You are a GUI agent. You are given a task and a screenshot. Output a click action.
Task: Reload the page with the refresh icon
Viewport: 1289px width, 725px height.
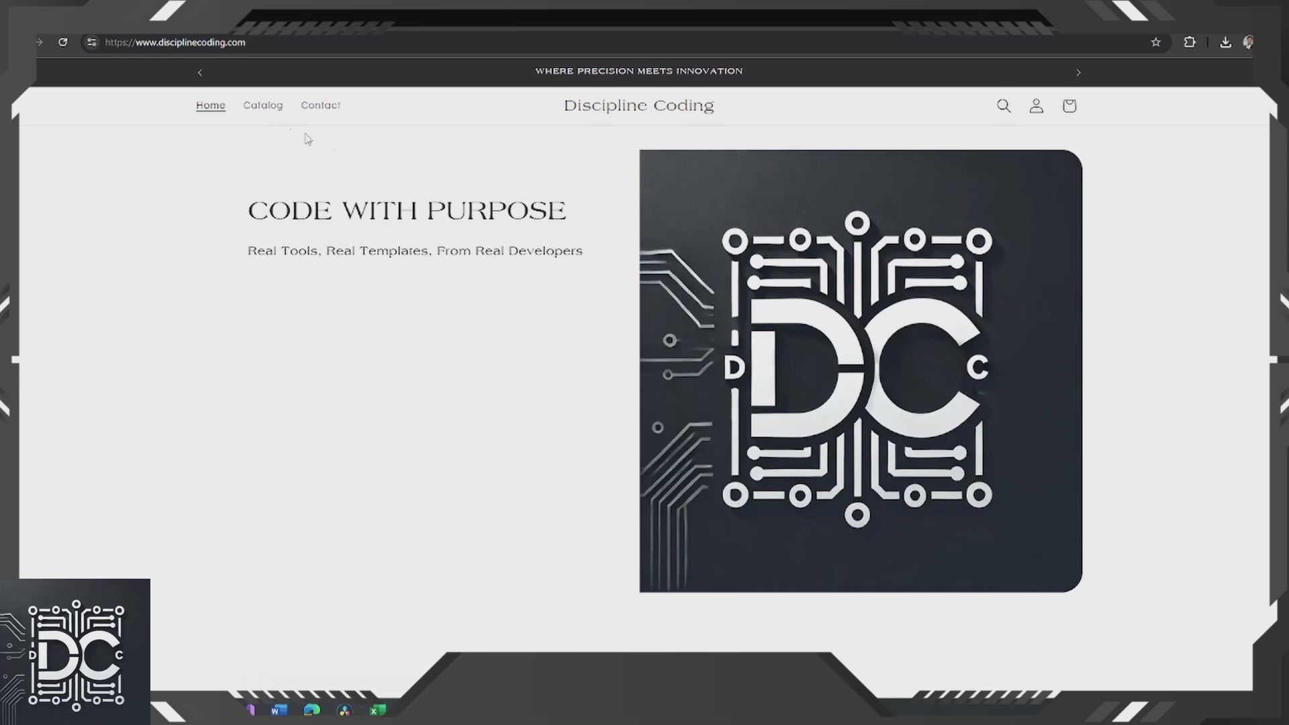pyautogui.click(x=62, y=42)
